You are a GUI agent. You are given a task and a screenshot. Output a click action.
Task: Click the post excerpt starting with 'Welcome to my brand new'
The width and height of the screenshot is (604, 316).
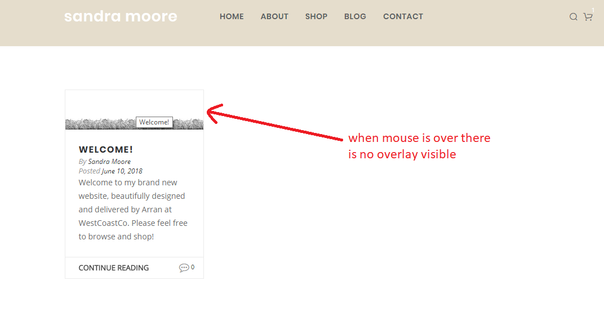(134, 210)
